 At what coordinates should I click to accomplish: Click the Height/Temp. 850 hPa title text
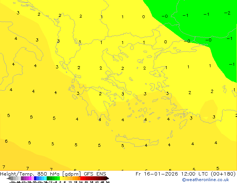click(30, 174)
